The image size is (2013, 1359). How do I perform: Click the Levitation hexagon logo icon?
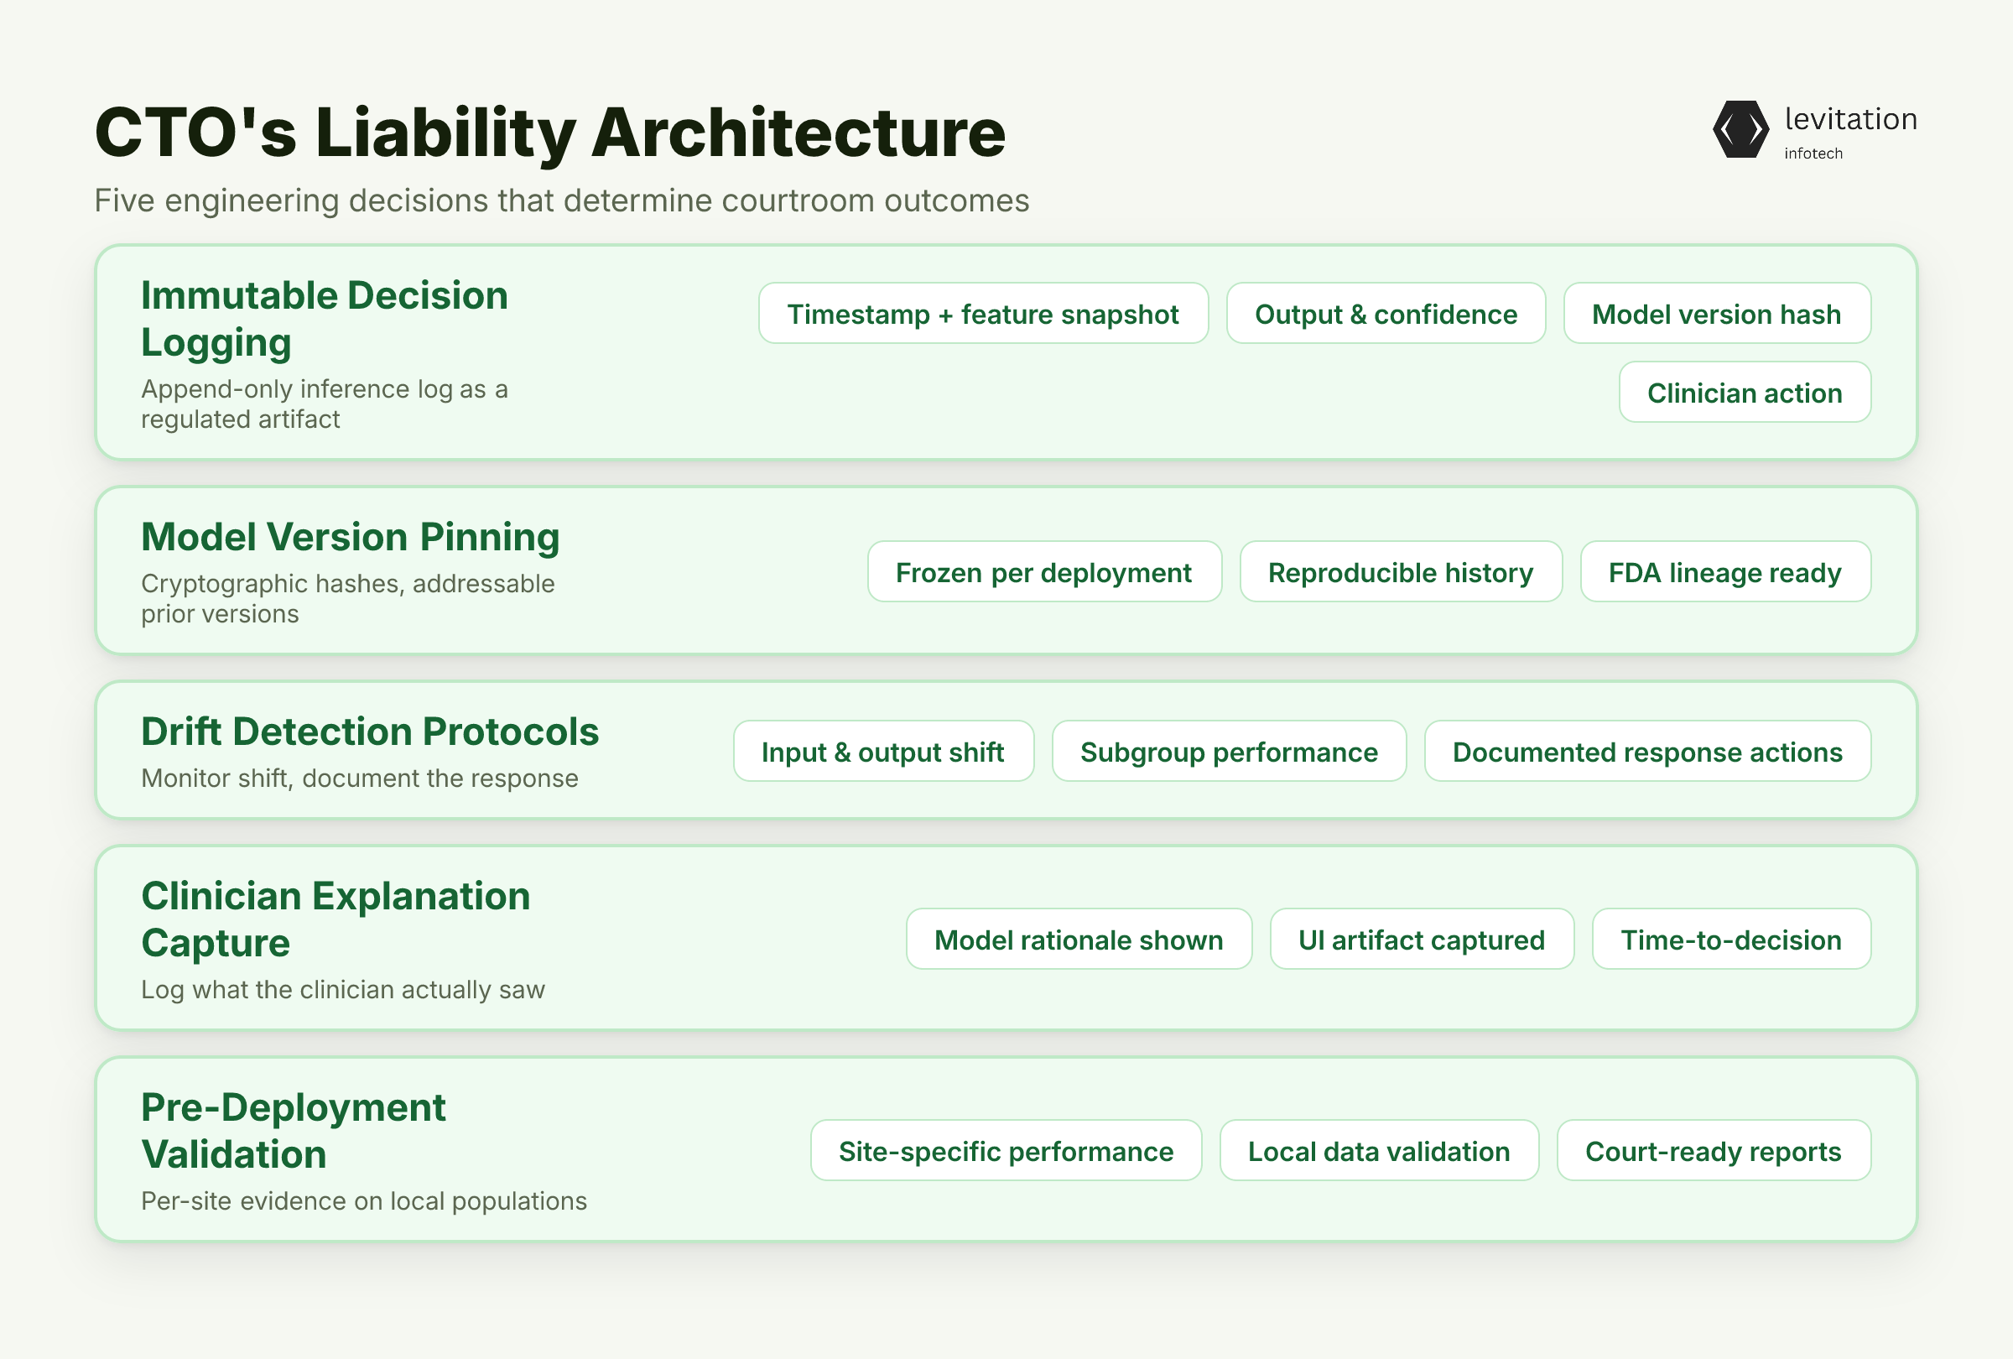point(1740,129)
